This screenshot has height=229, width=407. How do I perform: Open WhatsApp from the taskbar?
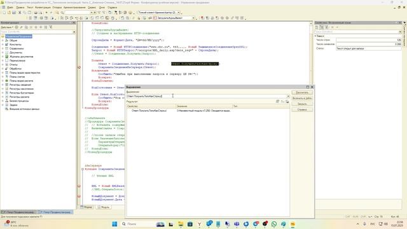[x=274, y=224]
